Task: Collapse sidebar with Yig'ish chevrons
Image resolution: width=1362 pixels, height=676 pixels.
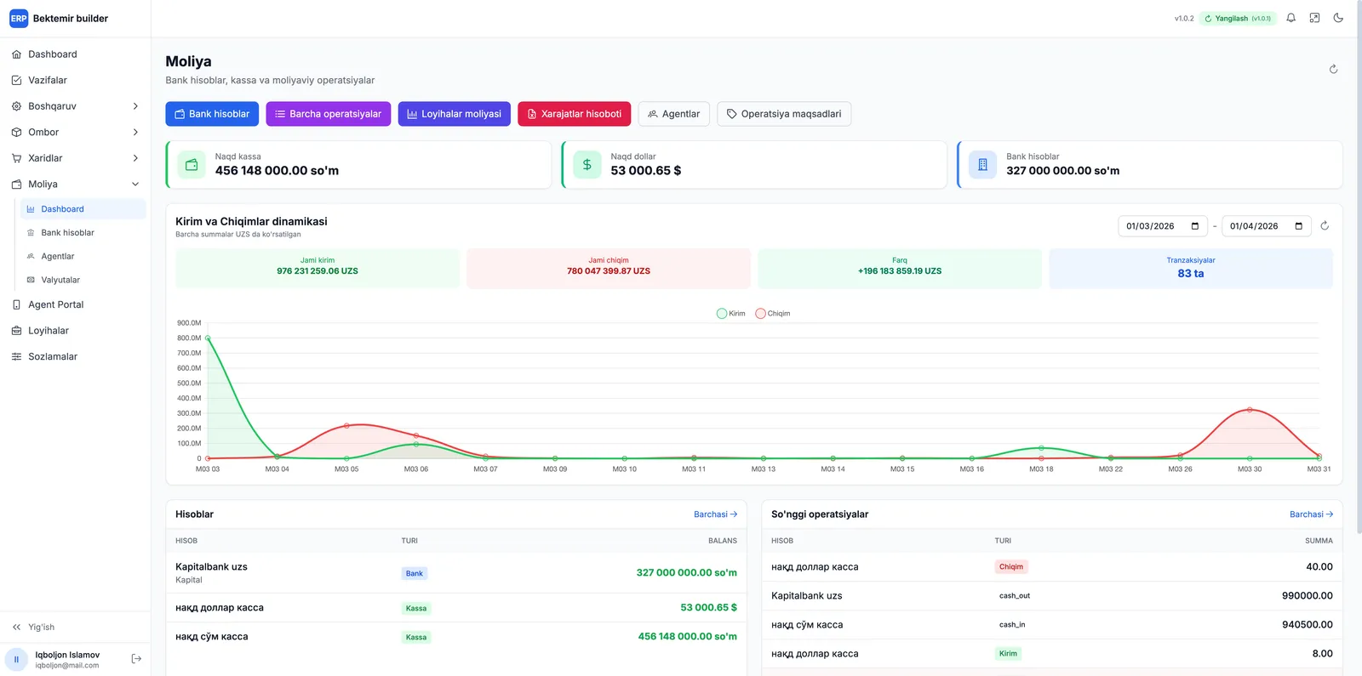Action: [16, 627]
